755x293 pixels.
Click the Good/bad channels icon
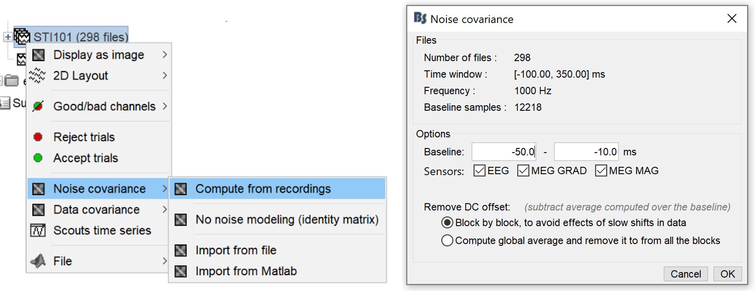(38, 107)
